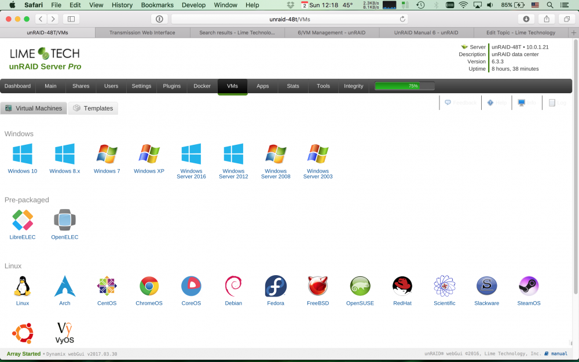Click the 75% array usage bar
This screenshot has width=579, height=362.
[x=404, y=86]
